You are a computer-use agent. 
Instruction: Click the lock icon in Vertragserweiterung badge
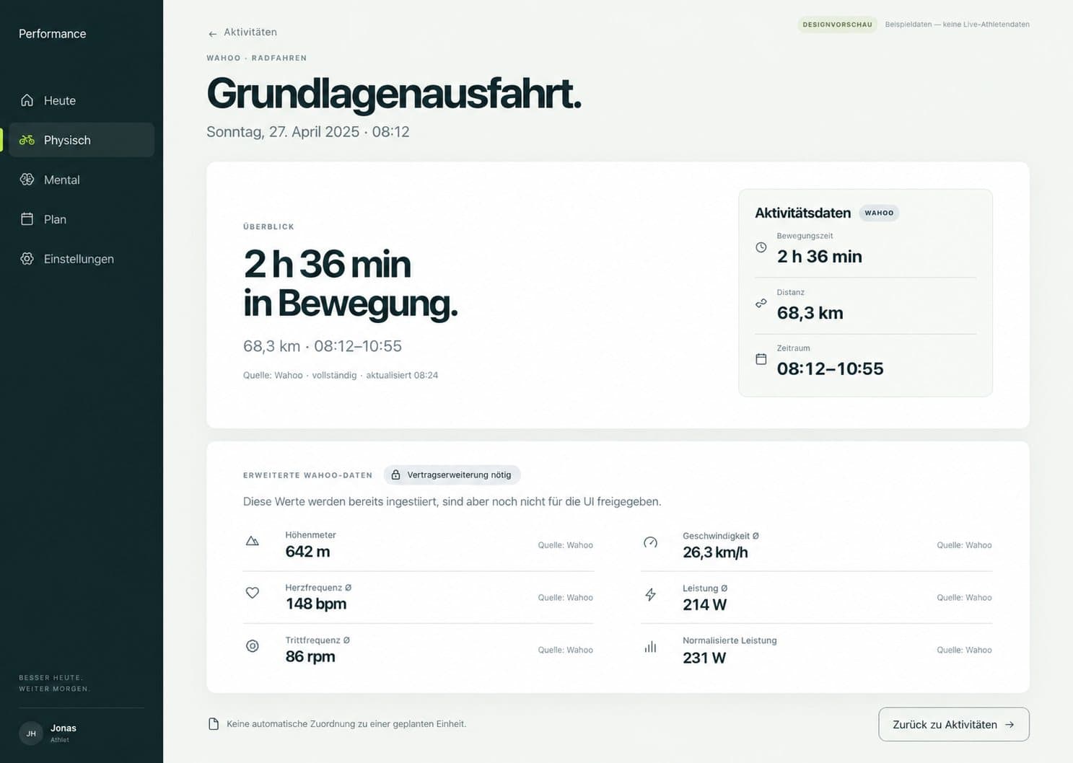click(395, 475)
